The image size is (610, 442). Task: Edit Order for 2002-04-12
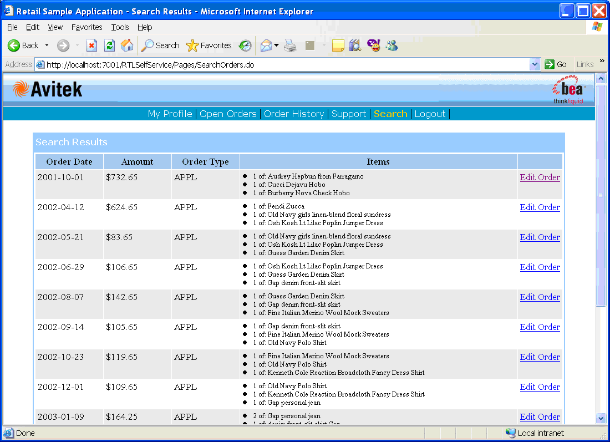540,207
